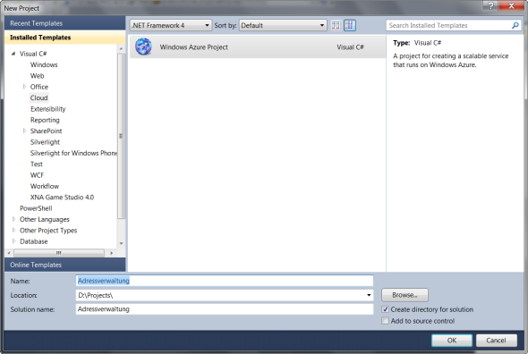Select the Other Project Types item
Viewport: 528px width, 354px height.
pos(48,231)
